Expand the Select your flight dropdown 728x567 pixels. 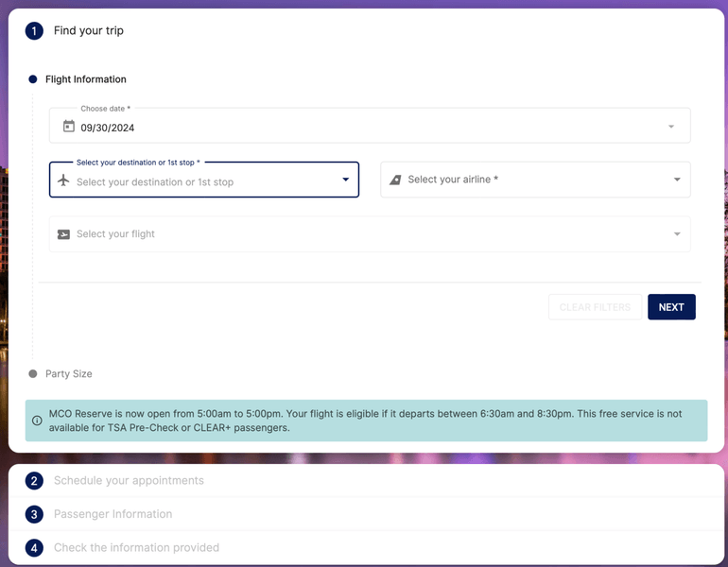tap(677, 234)
